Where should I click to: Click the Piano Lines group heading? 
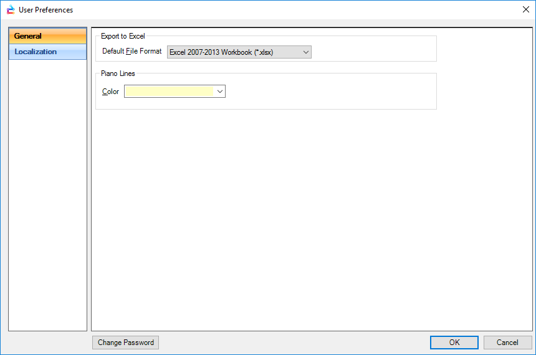click(118, 73)
